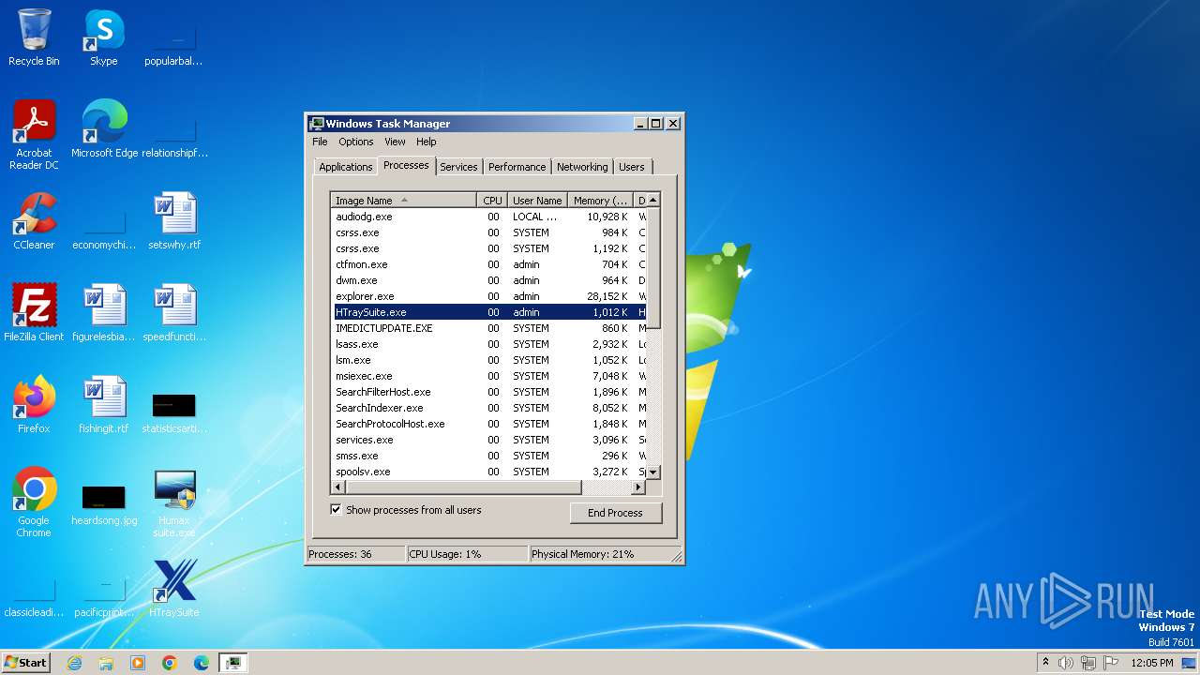Screen dimensions: 1200x675
Task: Open Chrome from the taskbar
Action: [x=170, y=663]
